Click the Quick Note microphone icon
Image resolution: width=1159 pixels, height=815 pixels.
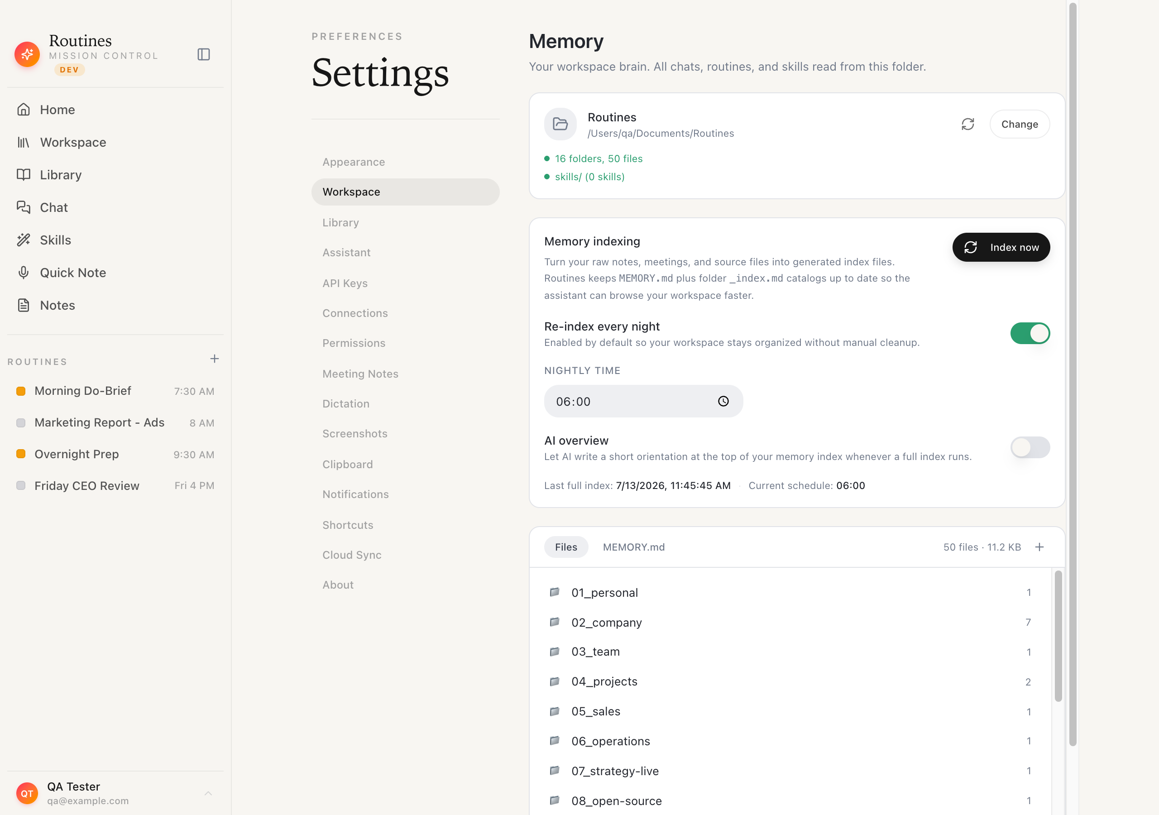tap(23, 273)
